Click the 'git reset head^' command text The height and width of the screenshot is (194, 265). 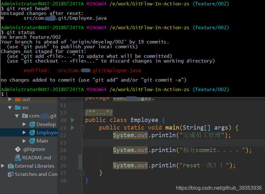(28, 9)
